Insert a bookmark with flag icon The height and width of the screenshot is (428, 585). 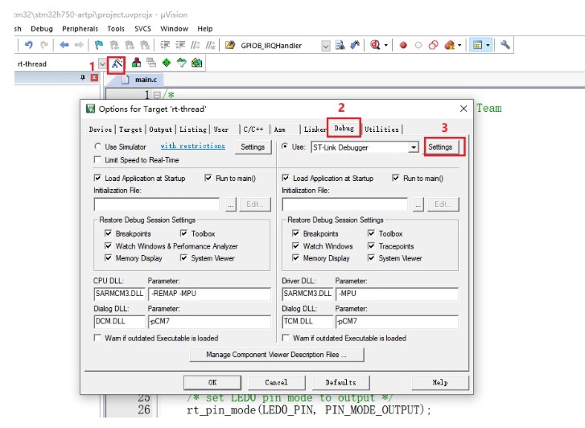99,45
